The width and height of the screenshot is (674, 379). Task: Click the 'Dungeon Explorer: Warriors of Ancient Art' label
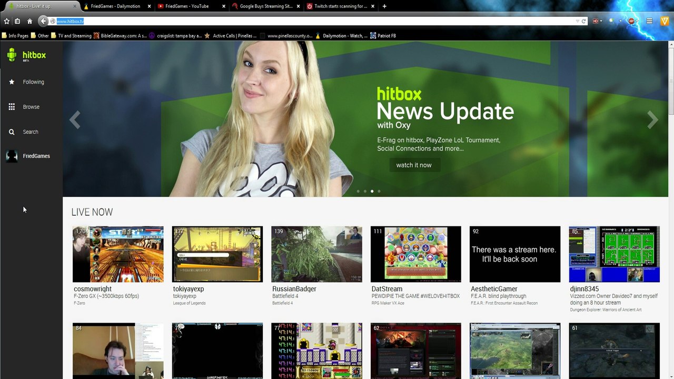606,310
